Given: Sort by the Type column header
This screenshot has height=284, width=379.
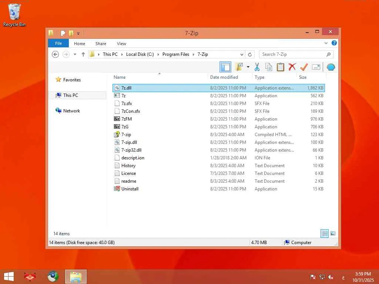Looking at the screenshot, I should click(x=274, y=77).
